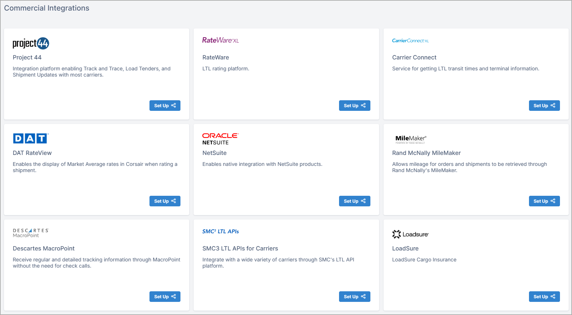
Task: Click the Loadsure logo
Action: pos(410,234)
